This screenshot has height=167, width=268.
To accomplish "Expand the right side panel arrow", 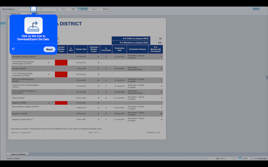I will (x=267, y=78).
